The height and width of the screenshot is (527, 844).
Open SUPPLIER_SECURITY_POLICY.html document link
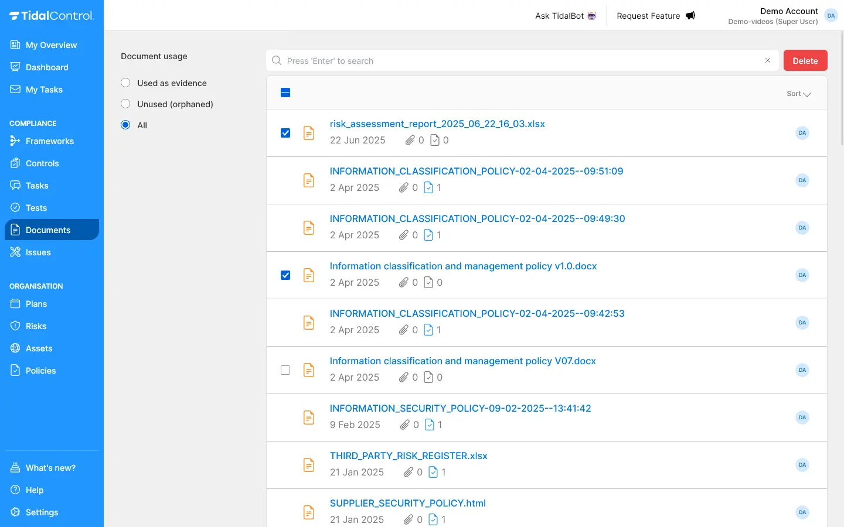407,503
